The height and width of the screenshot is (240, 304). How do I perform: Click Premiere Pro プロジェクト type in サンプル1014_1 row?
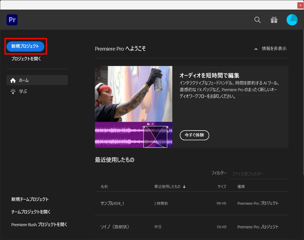coord(258,203)
